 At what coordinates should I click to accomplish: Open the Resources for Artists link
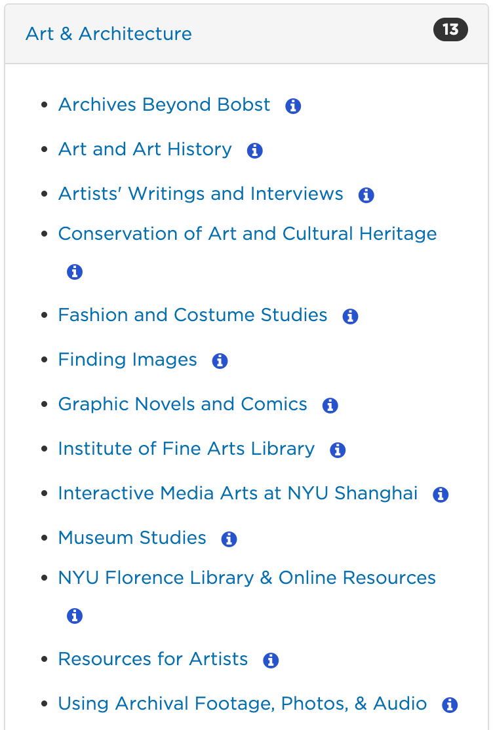153,659
